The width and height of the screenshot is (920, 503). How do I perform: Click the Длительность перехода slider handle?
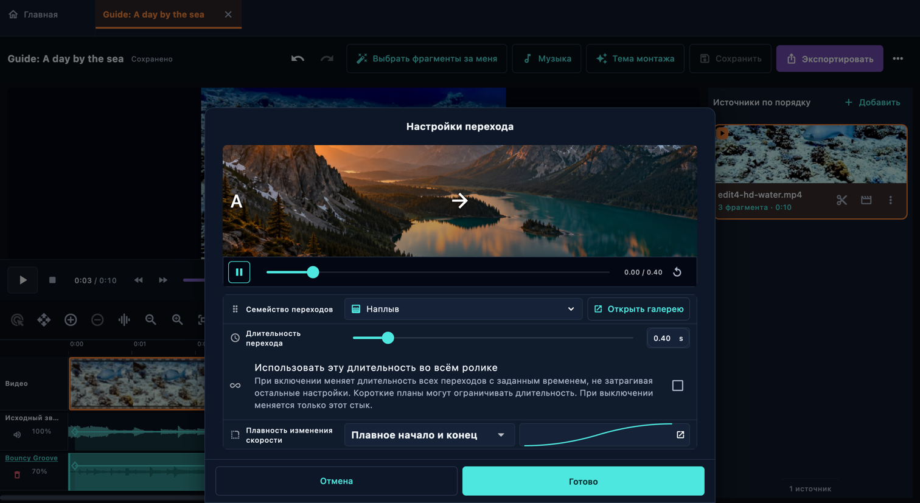pyautogui.click(x=388, y=338)
